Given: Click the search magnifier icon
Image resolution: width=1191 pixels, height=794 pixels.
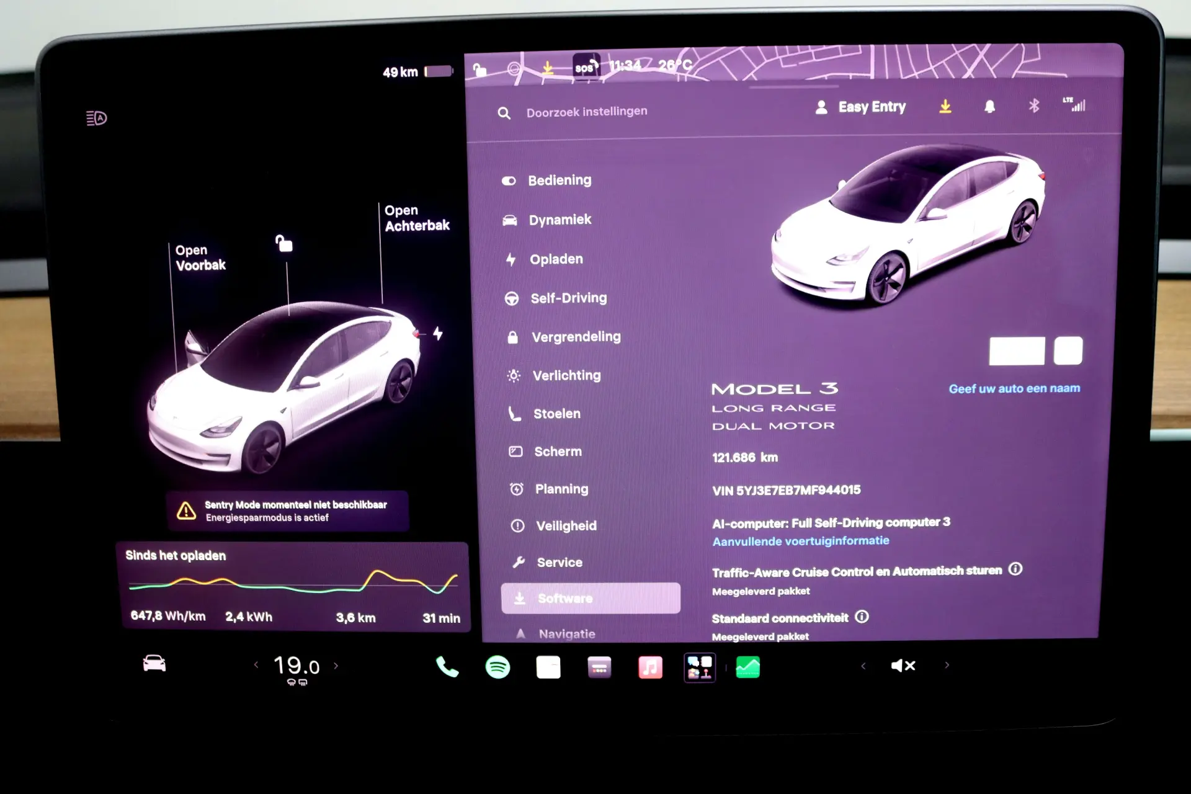Looking at the screenshot, I should click(504, 113).
